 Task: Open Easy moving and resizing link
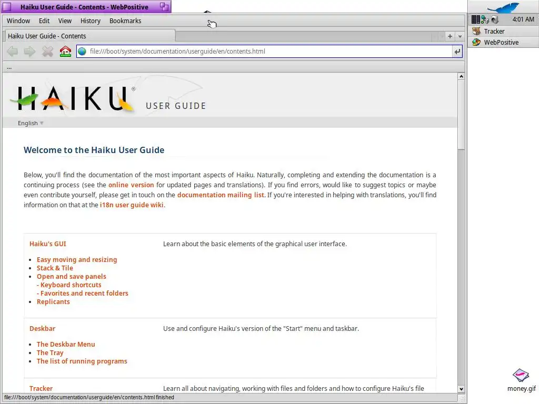point(77,260)
